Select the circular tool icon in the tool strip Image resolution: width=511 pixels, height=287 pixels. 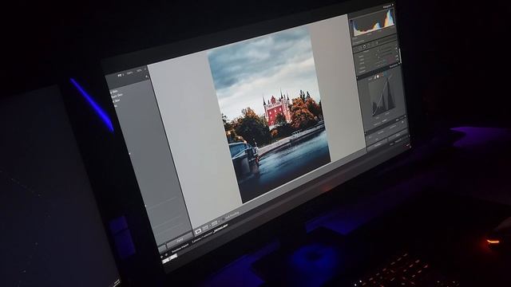(x=364, y=46)
